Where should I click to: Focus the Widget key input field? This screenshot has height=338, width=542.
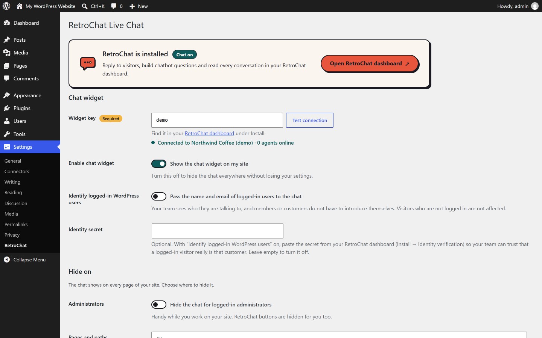click(x=217, y=120)
